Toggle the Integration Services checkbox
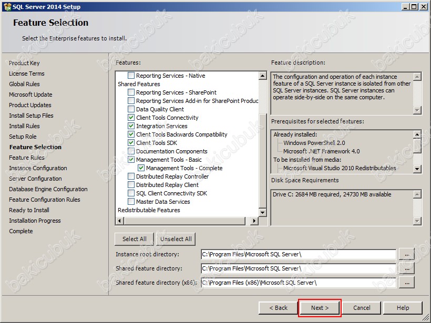This screenshot has height=323, width=431. click(x=131, y=126)
